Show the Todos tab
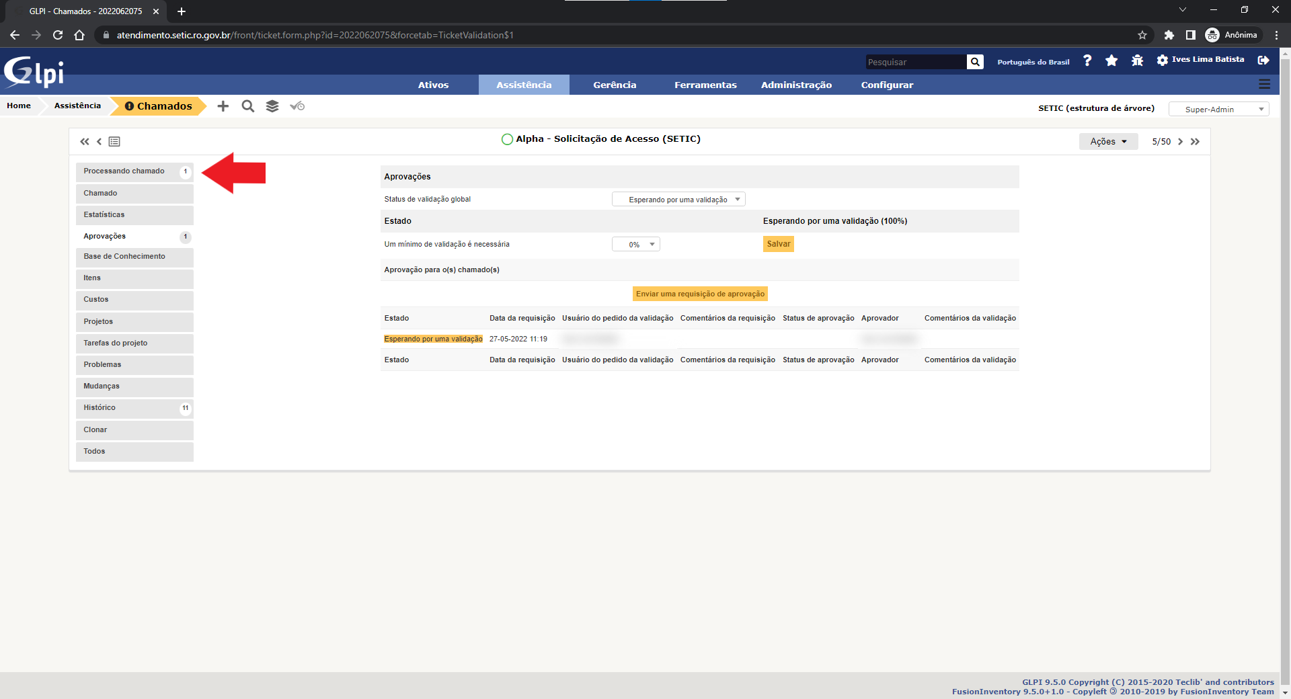The height and width of the screenshot is (699, 1291). coord(134,452)
